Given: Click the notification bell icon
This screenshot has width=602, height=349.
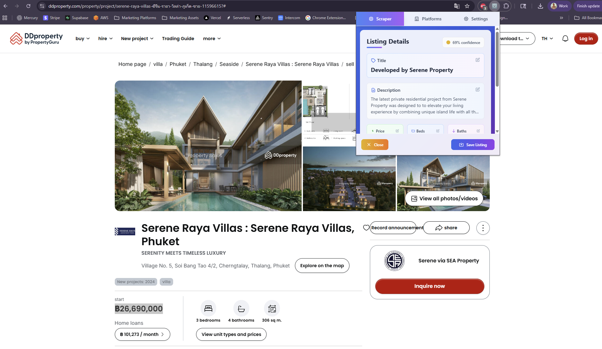Looking at the screenshot, I should pos(565,39).
